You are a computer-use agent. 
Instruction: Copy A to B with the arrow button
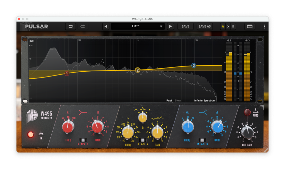click(x=228, y=26)
